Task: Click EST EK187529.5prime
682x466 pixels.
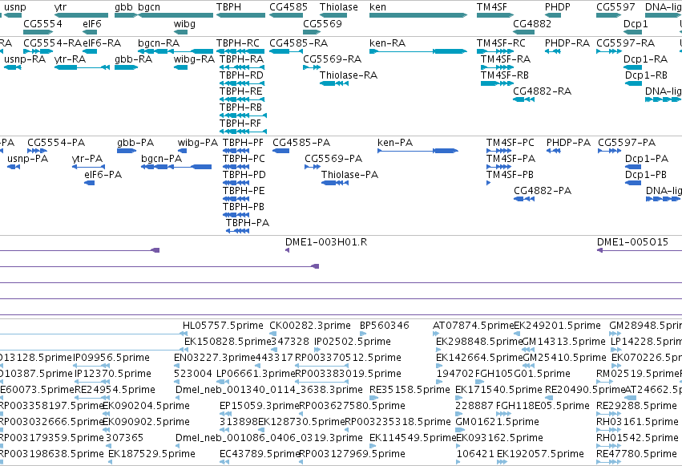Action: (151, 453)
